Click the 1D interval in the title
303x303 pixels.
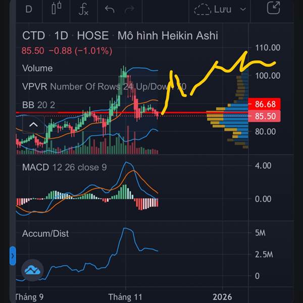[61, 35]
